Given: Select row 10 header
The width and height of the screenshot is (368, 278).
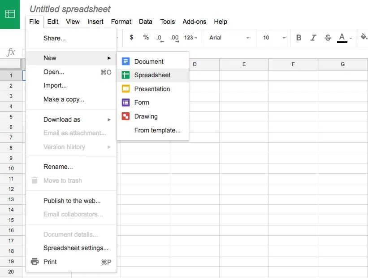Looking at the screenshot, I should click(11, 168).
